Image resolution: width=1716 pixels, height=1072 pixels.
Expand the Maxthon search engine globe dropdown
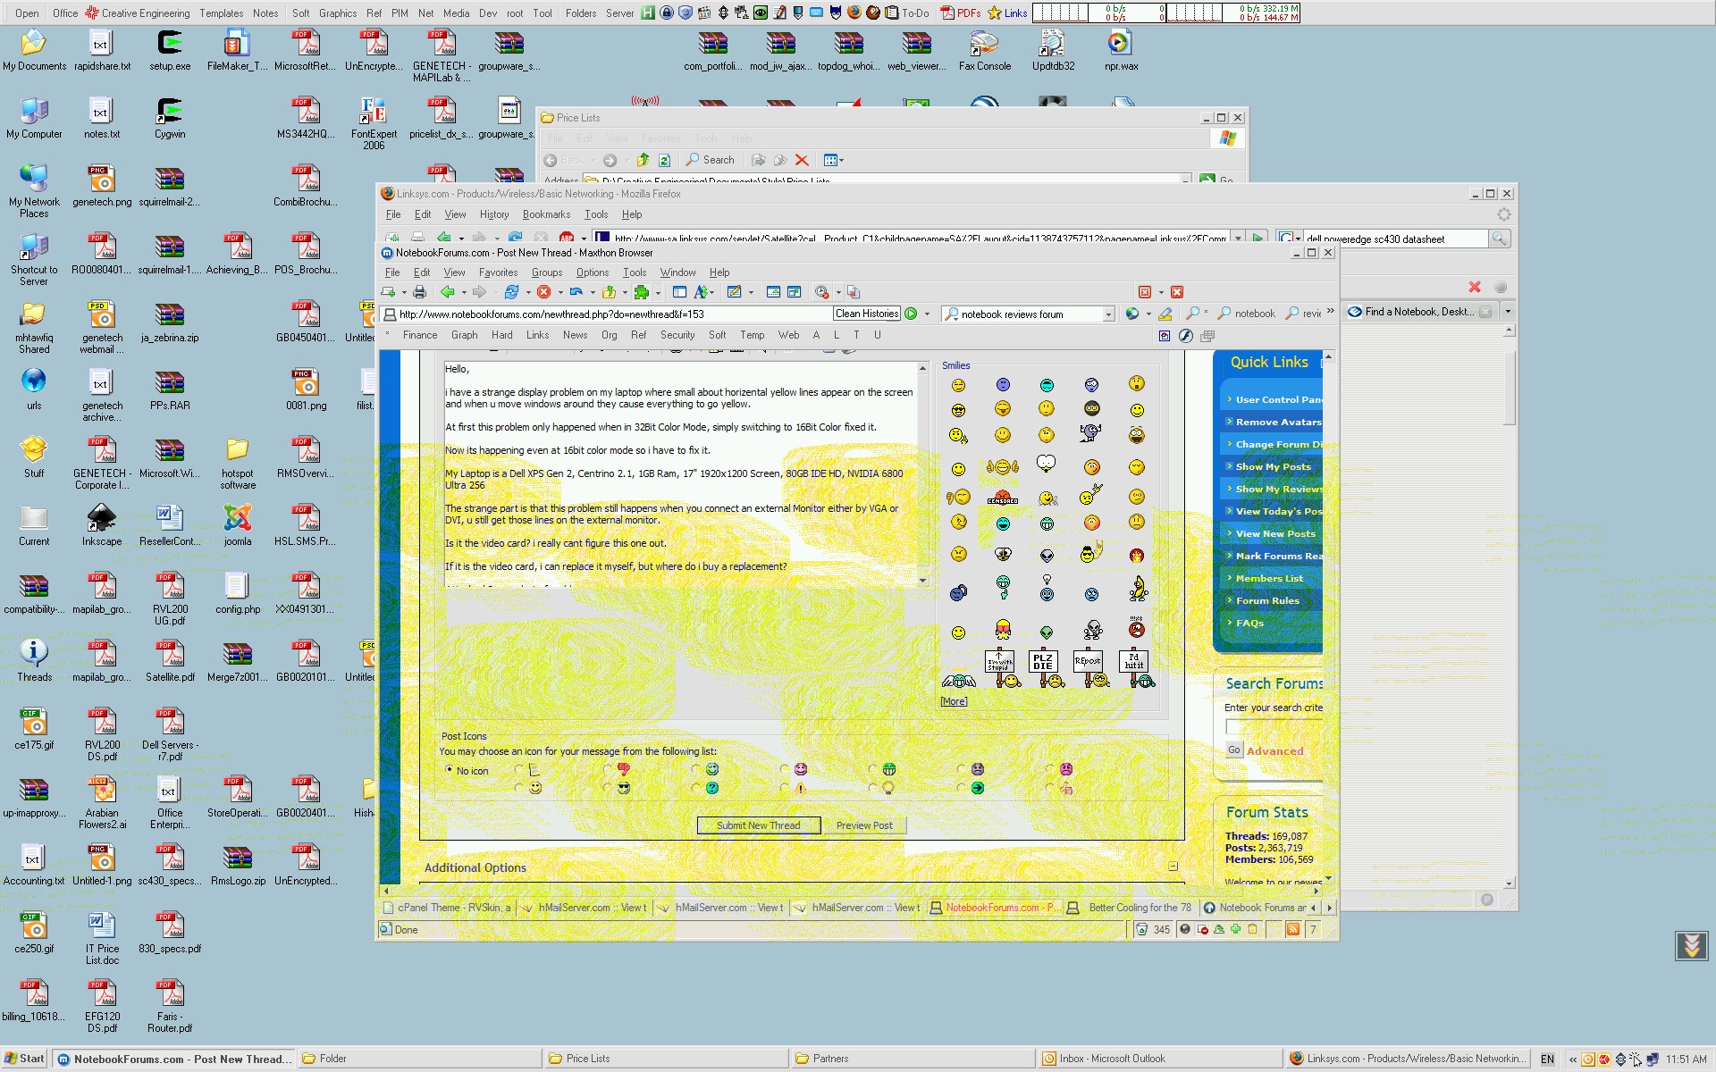[x=1148, y=314]
